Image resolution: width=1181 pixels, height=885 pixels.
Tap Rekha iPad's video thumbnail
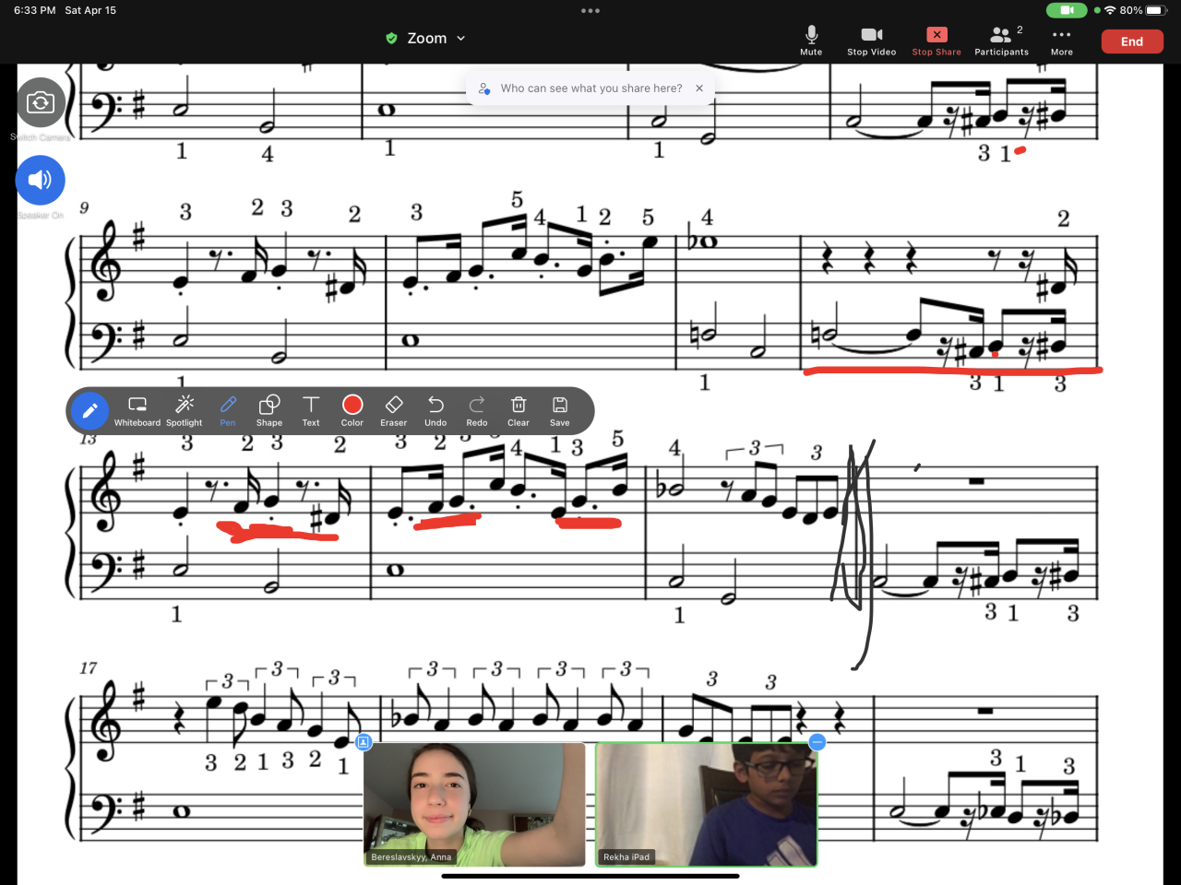point(707,805)
